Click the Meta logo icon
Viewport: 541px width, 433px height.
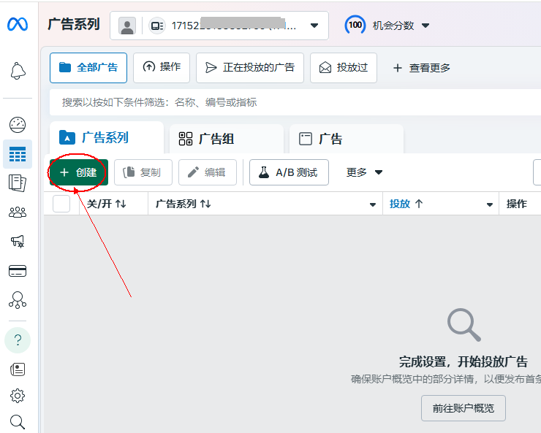pos(18,25)
